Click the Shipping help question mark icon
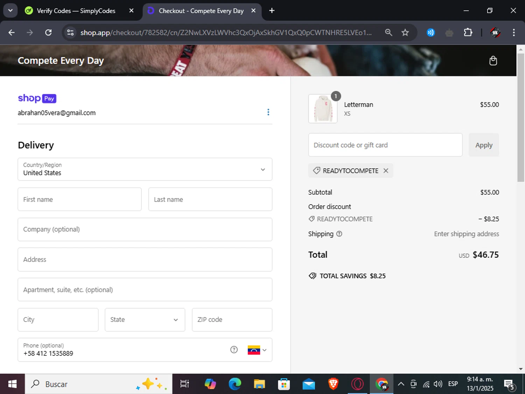Viewport: 525px width, 394px height. (339, 234)
